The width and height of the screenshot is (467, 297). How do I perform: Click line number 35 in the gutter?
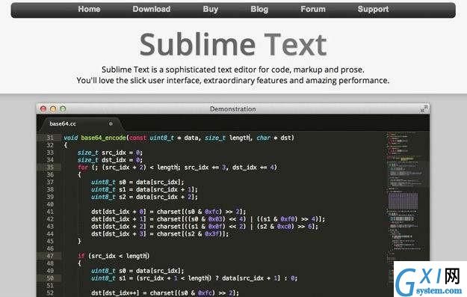click(50, 168)
